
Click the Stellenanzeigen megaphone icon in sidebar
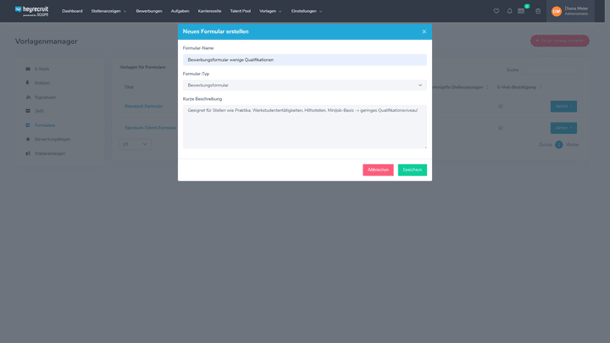[x=28, y=153]
